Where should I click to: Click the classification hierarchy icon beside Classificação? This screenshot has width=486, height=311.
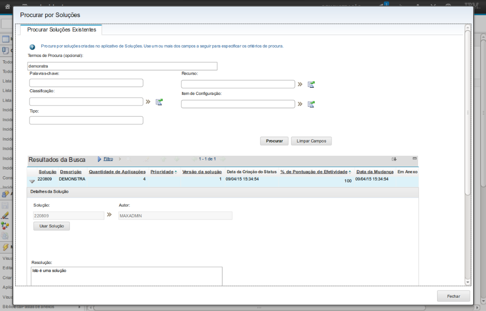159,102
